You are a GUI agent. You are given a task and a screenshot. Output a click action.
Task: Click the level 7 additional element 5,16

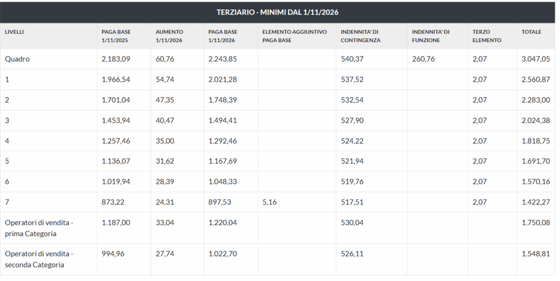[270, 202]
